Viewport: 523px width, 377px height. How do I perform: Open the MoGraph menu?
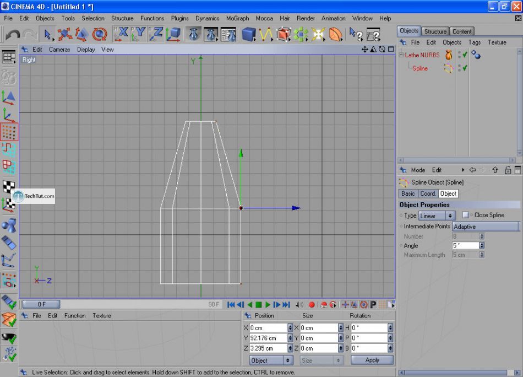pyautogui.click(x=237, y=18)
